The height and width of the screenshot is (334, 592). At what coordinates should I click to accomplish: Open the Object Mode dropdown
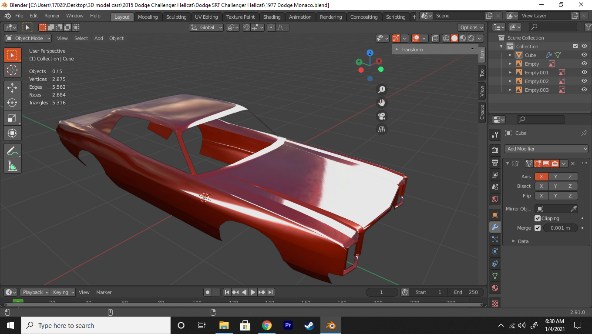(28, 38)
